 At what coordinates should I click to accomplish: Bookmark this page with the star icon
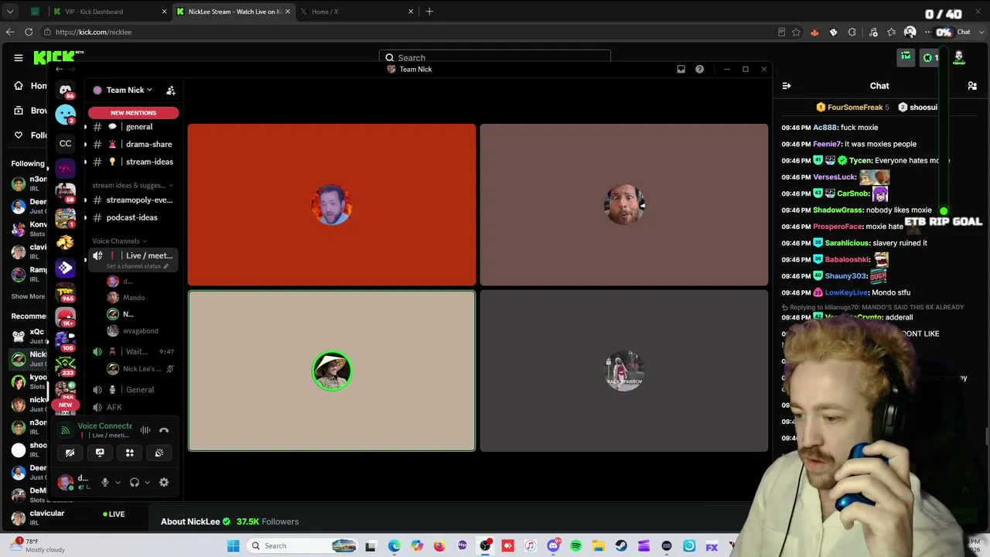[796, 32]
